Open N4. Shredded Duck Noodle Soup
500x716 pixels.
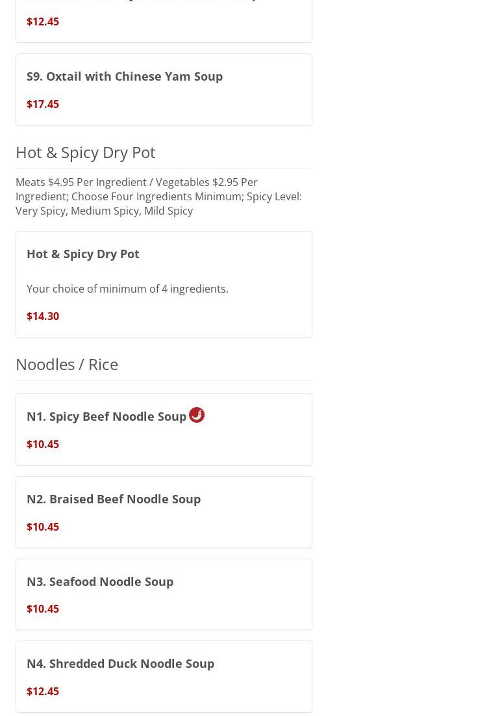click(x=120, y=663)
